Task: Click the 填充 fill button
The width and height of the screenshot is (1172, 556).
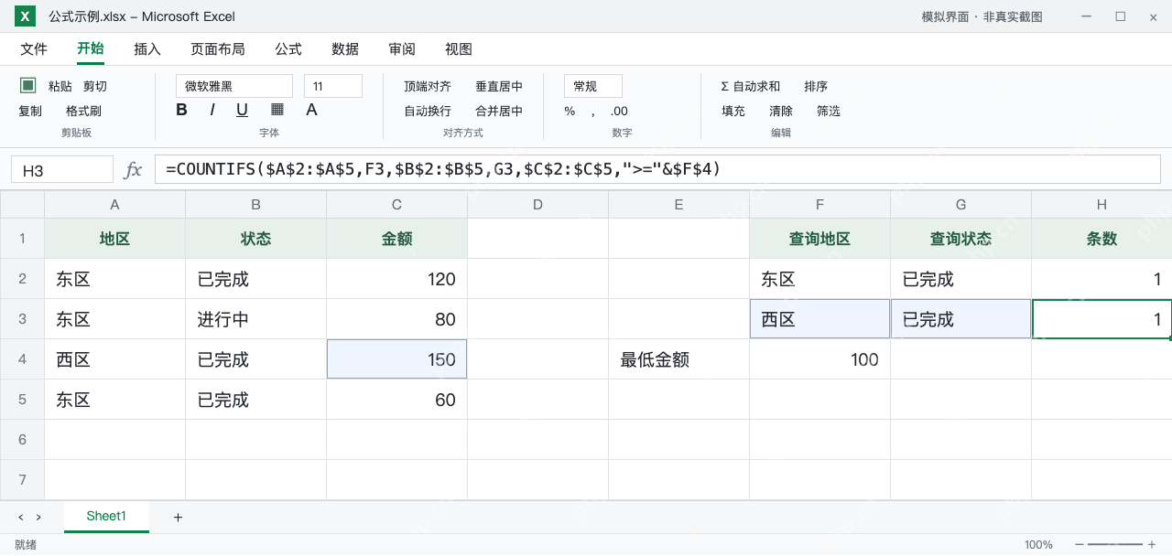Action: coord(733,111)
